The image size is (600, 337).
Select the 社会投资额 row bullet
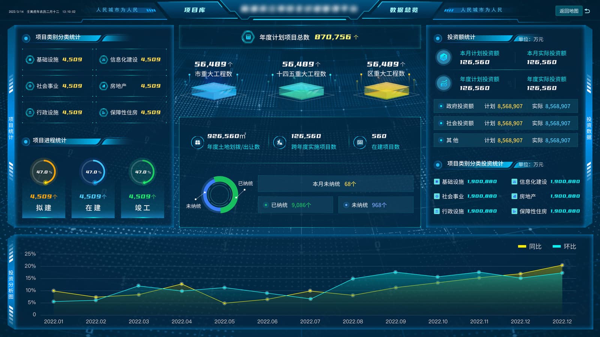[x=441, y=123]
